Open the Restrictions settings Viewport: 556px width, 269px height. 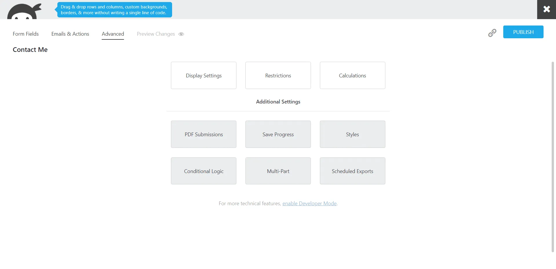pyautogui.click(x=278, y=75)
